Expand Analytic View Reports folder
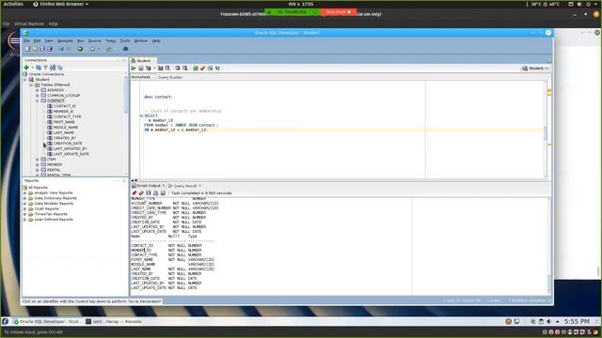Image resolution: width=602 pixels, height=338 pixels. tap(25, 193)
